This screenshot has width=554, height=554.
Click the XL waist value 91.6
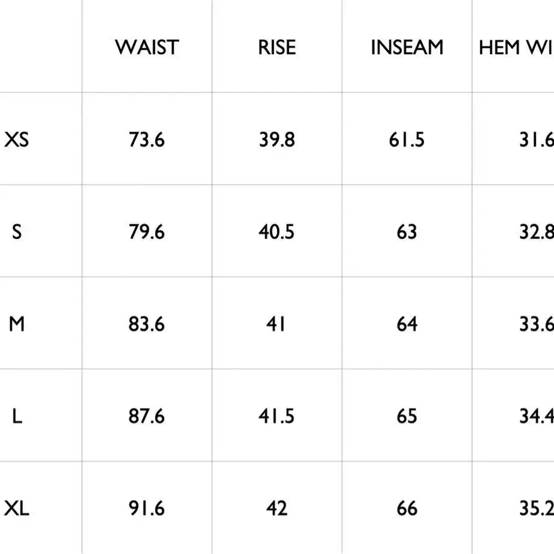point(147,508)
